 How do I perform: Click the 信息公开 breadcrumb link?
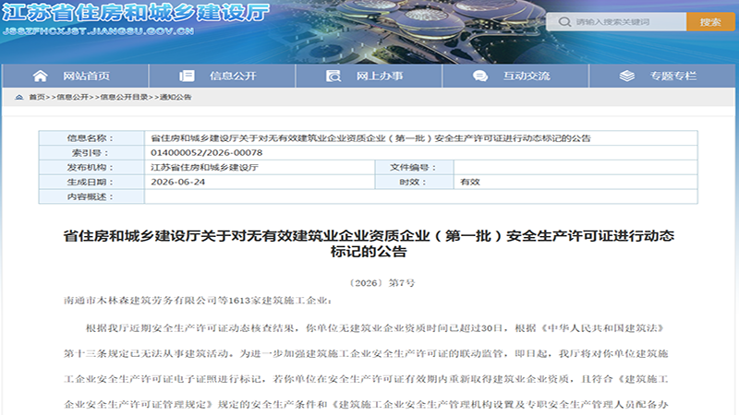pos(73,97)
